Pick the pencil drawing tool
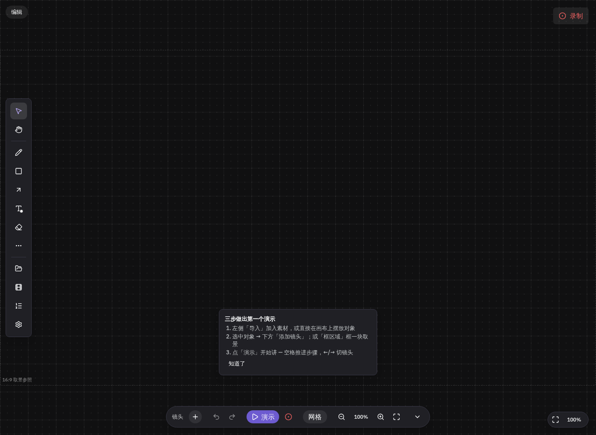Screen dimensions: 596x435 pyautogui.click(x=19, y=152)
